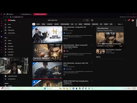
Task: Go forward with the browser forward arrow
Action: [6, 17]
